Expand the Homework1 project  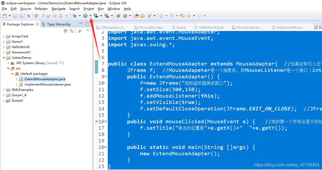coord(4,52)
